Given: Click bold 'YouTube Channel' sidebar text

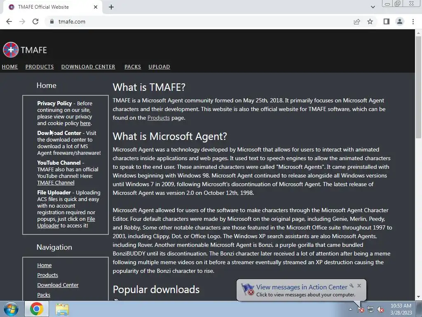Looking at the screenshot, I should [x=59, y=163].
